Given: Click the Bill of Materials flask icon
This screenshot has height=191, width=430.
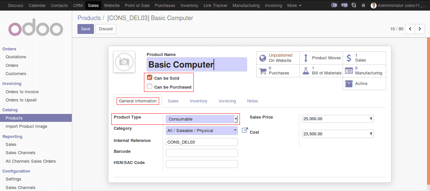Looking at the screenshot, I should (305, 71).
